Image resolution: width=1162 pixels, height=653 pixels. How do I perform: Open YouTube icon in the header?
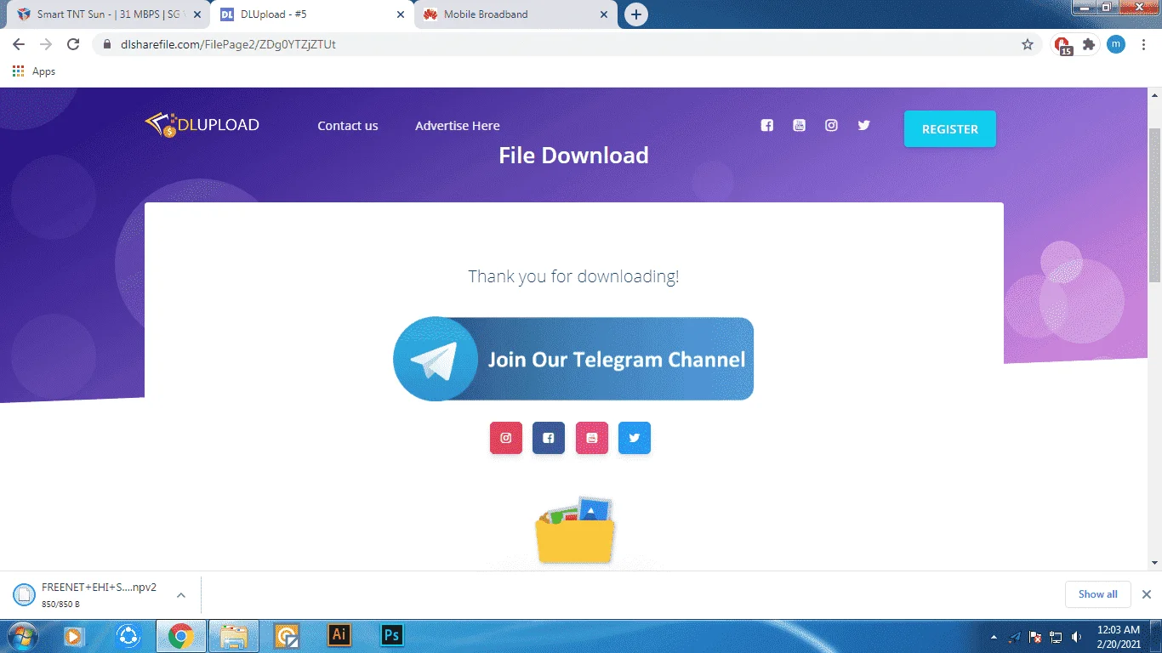pos(799,125)
